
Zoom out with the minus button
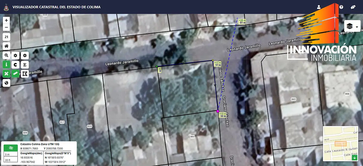point(7,28)
